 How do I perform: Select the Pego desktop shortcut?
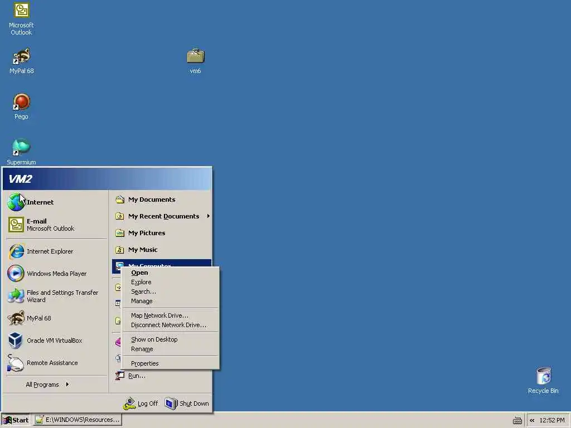pos(21,106)
